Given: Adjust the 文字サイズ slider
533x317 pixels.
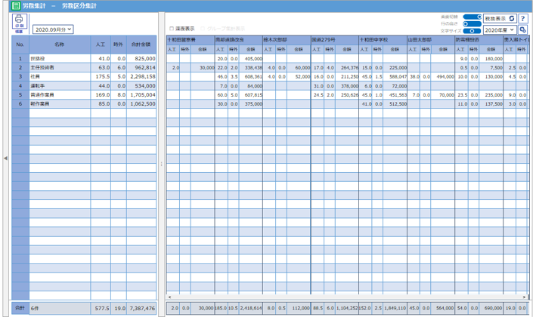Looking at the screenshot, I should pos(472,30).
